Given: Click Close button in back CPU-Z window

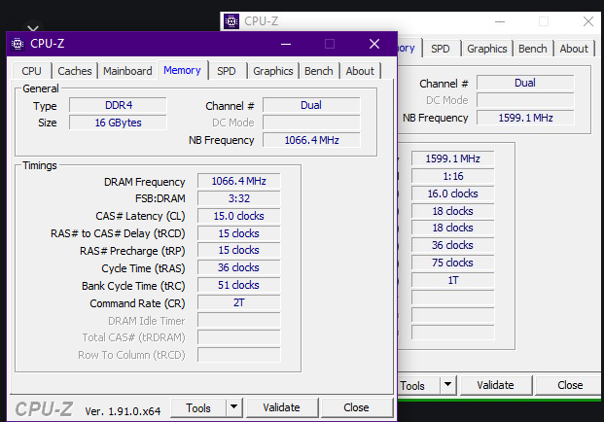Looking at the screenshot, I should [569, 385].
